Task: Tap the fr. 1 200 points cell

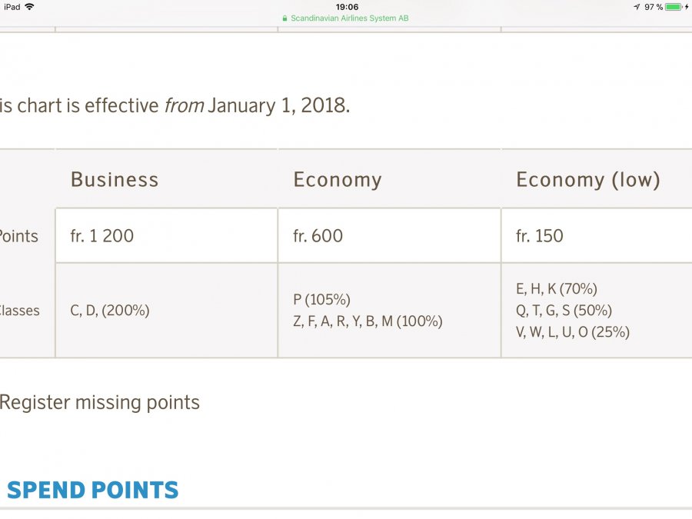Action: tap(102, 236)
